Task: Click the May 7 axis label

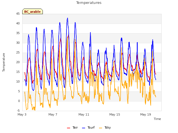Action: [x=53, y=114]
